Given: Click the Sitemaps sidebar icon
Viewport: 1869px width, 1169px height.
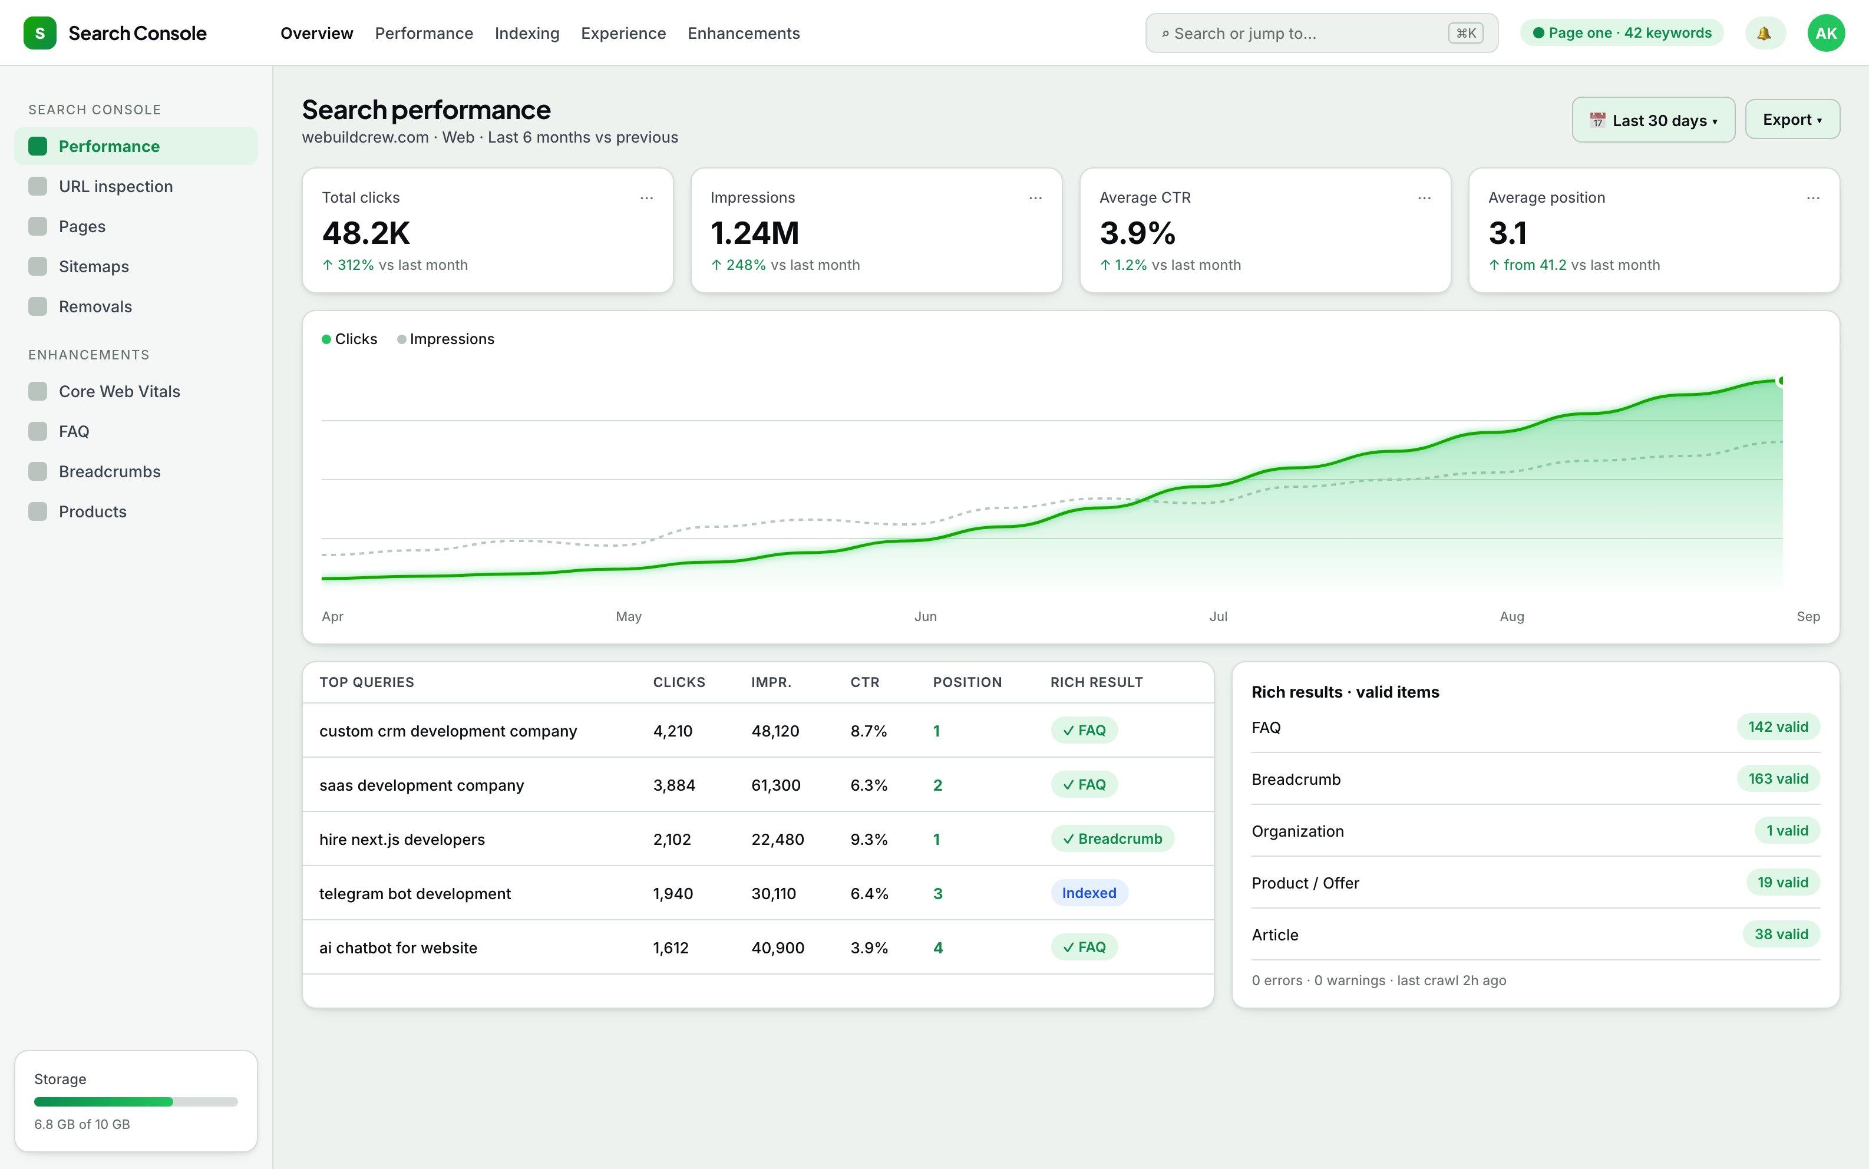Looking at the screenshot, I should [38, 267].
